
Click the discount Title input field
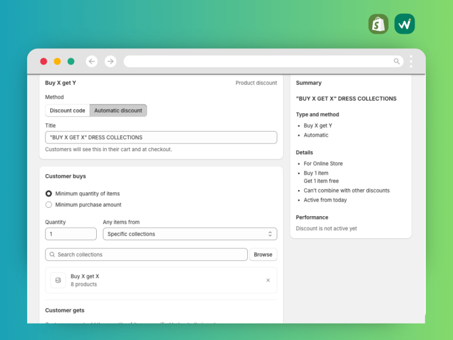pyautogui.click(x=161, y=138)
